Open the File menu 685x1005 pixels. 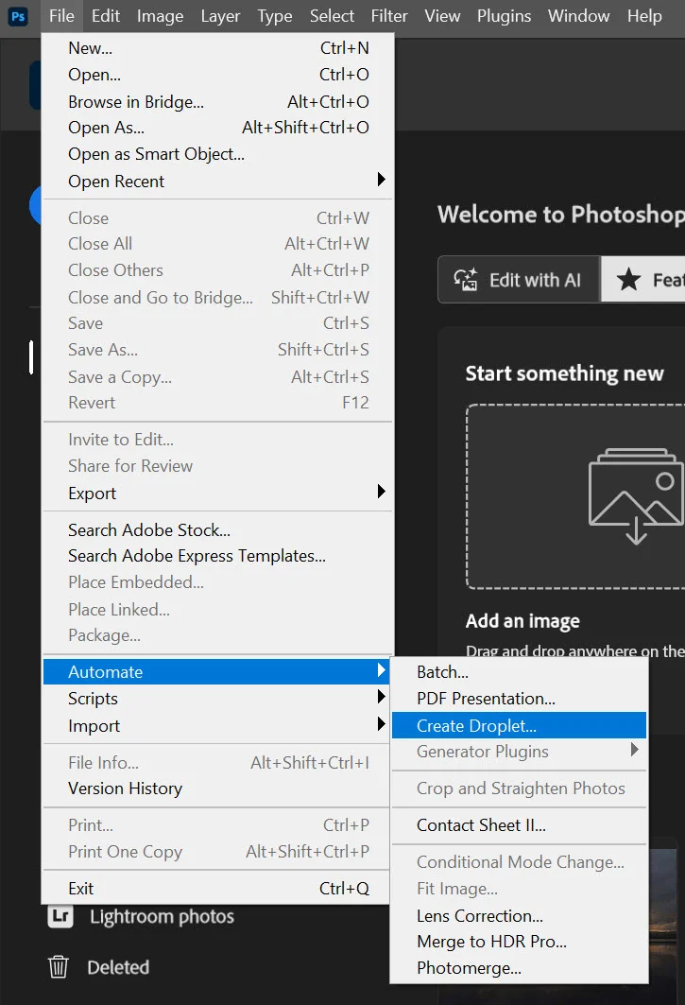[61, 16]
